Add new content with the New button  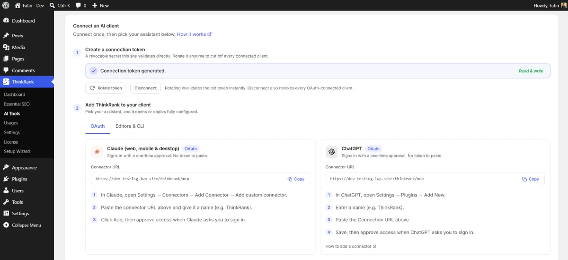click(100, 5)
